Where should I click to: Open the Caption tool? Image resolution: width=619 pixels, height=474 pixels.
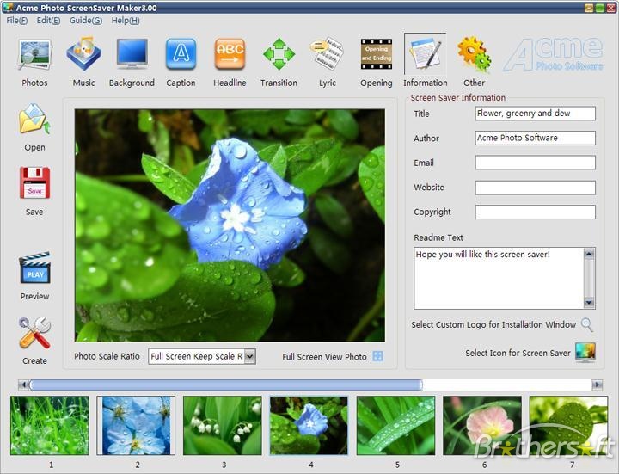(181, 54)
